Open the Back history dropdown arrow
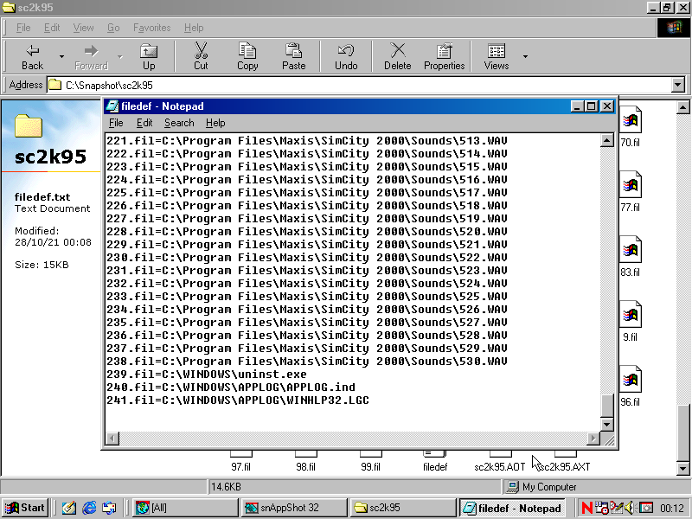This screenshot has width=692, height=519. (61, 56)
